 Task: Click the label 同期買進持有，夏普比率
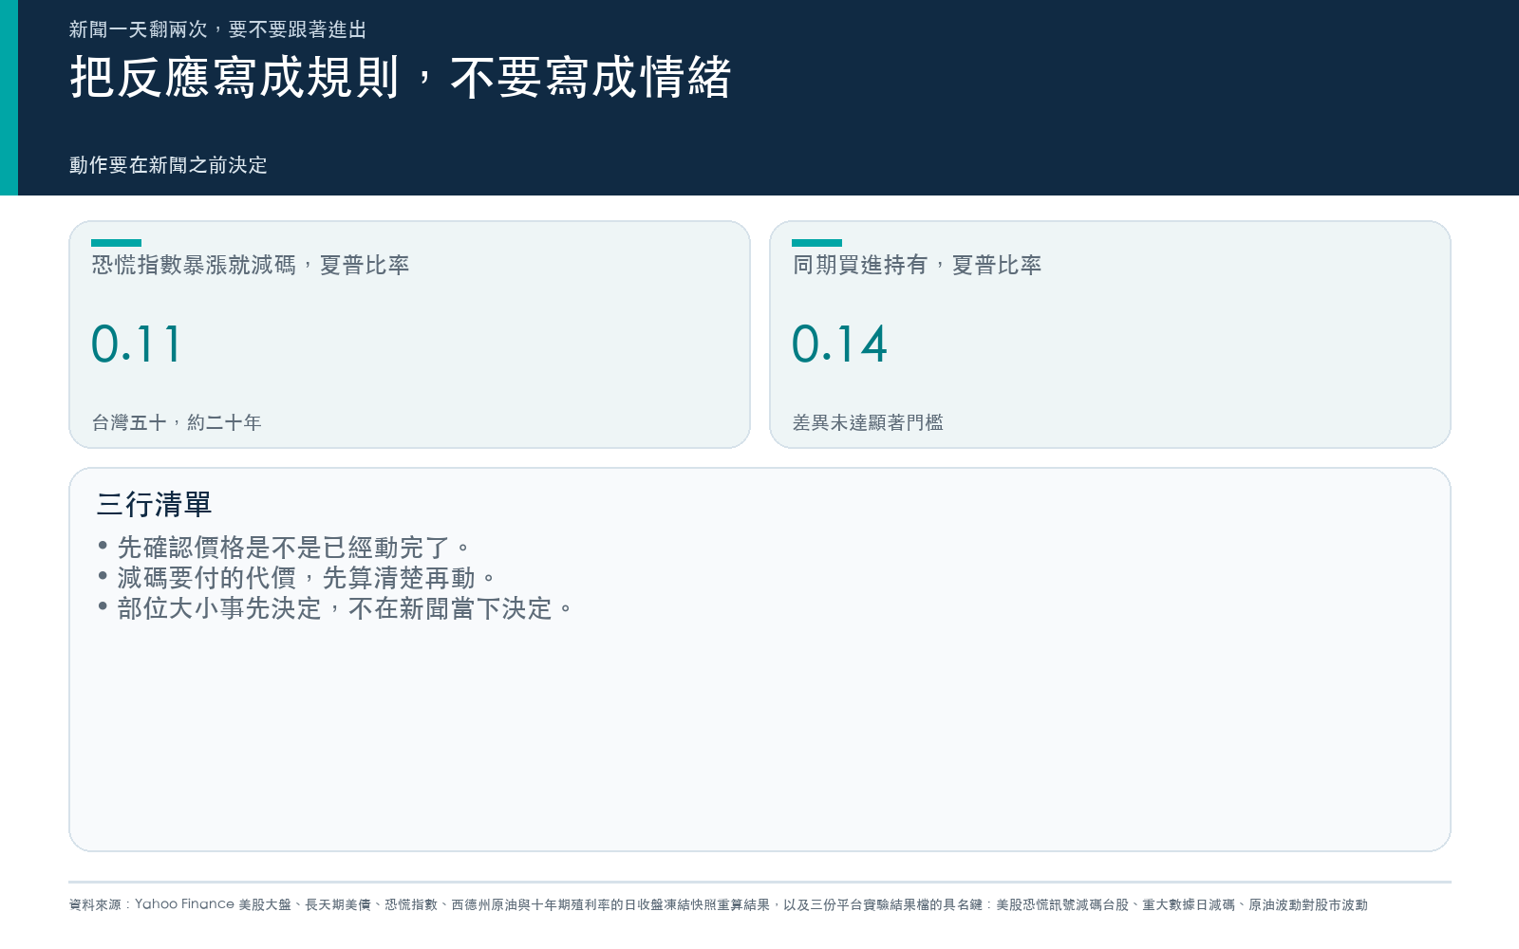click(x=917, y=265)
